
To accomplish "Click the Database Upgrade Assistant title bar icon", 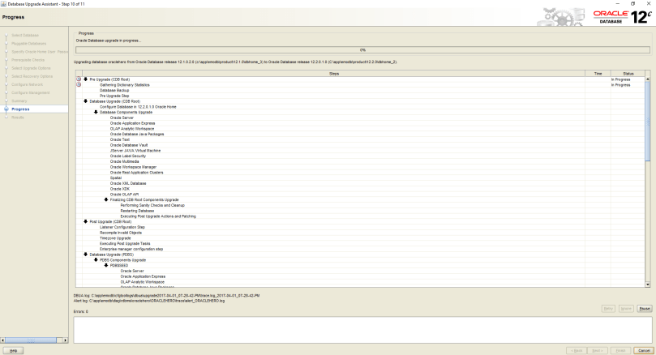I will point(5,4).
